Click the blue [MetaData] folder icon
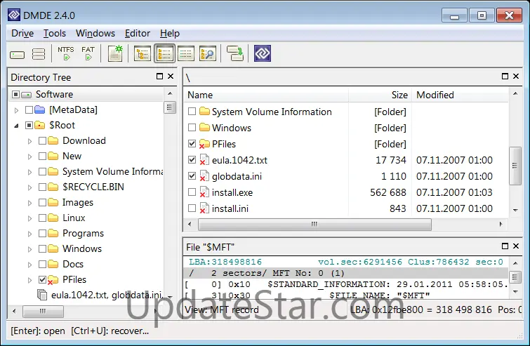 point(40,109)
